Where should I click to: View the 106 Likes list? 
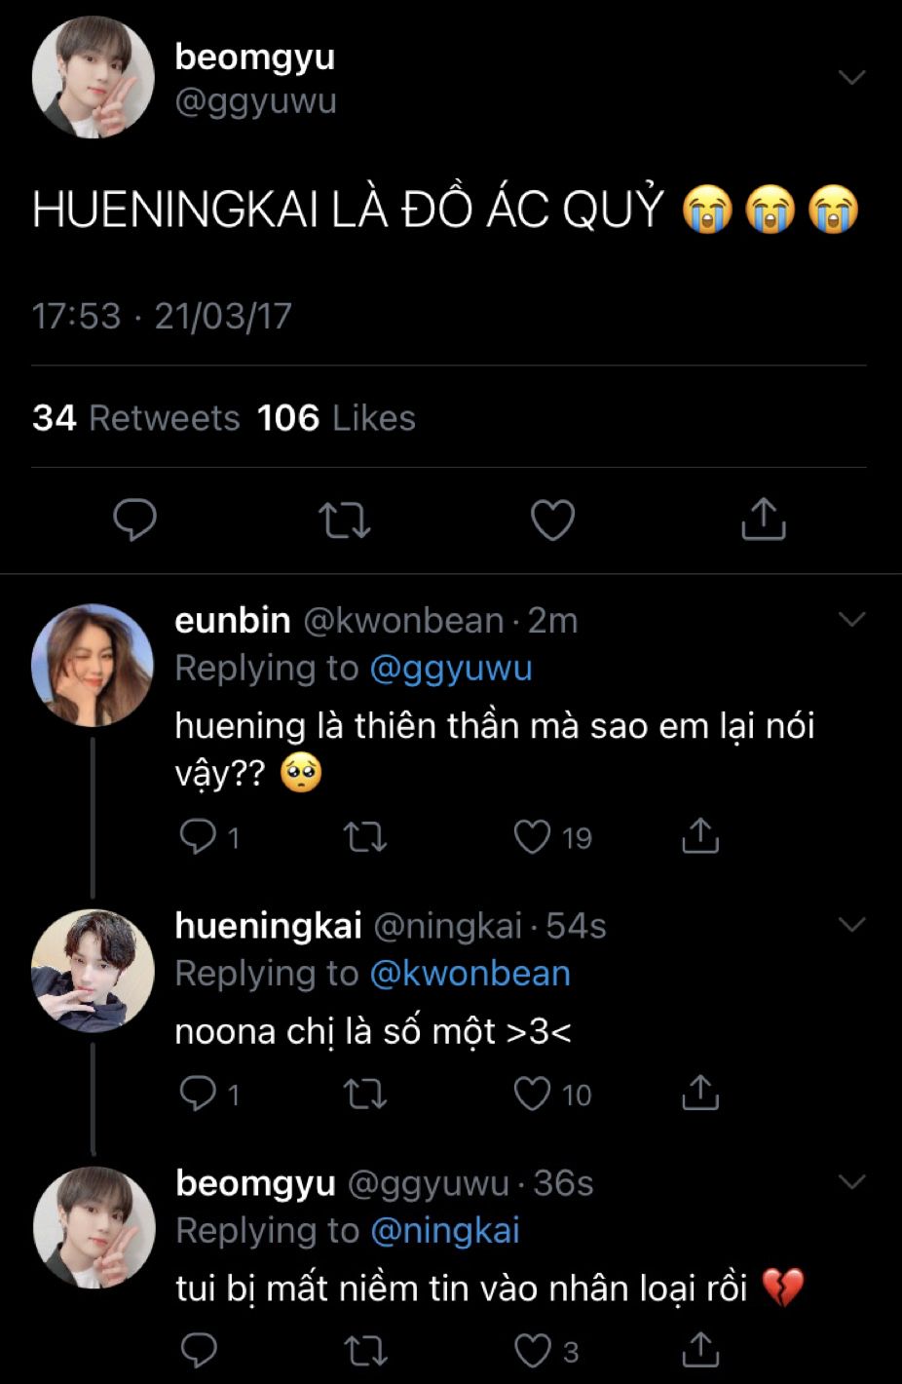336,418
